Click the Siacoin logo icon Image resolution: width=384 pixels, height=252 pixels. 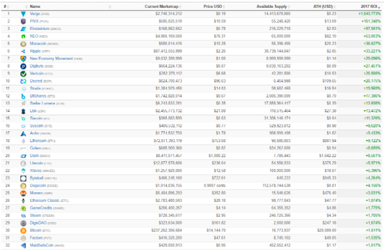pyautogui.click(x=23, y=119)
